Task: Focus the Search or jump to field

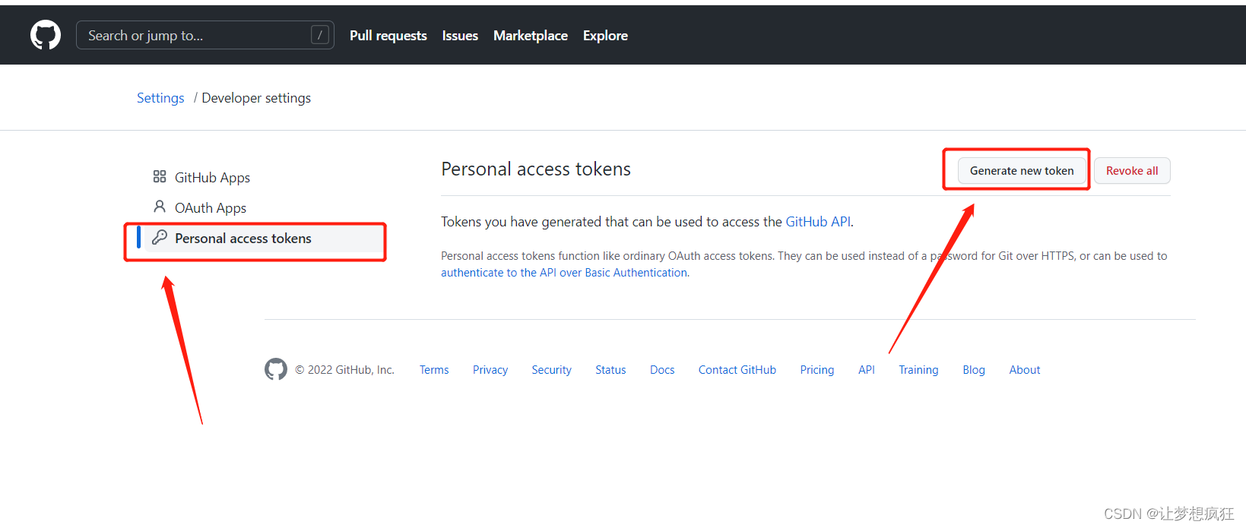Action: point(205,35)
